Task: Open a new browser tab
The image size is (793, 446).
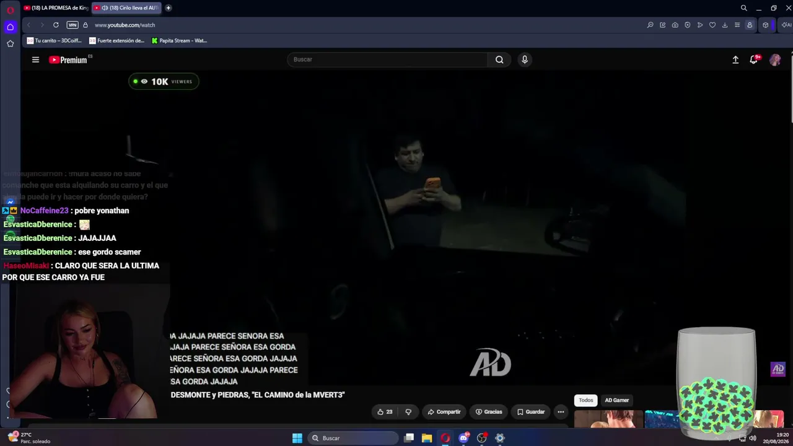Action: [x=168, y=8]
